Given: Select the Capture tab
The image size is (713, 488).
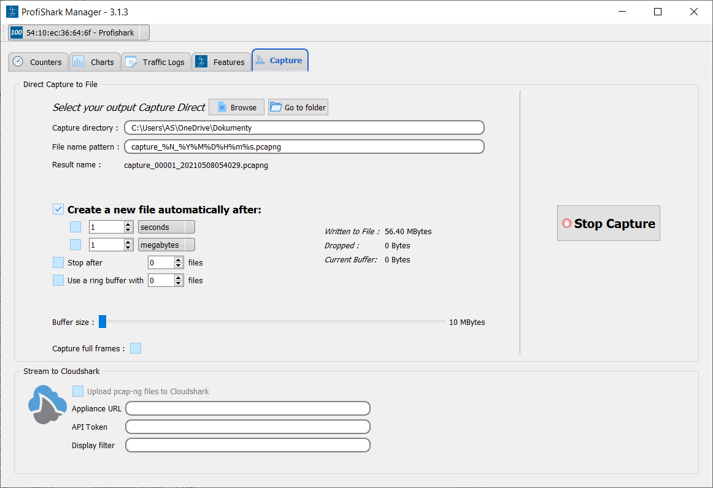Looking at the screenshot, I should pos(280,61).
